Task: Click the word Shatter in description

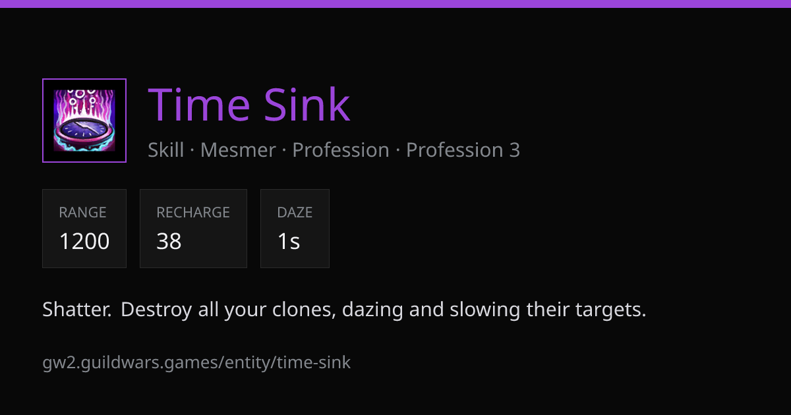Action: tap(76, 310)
